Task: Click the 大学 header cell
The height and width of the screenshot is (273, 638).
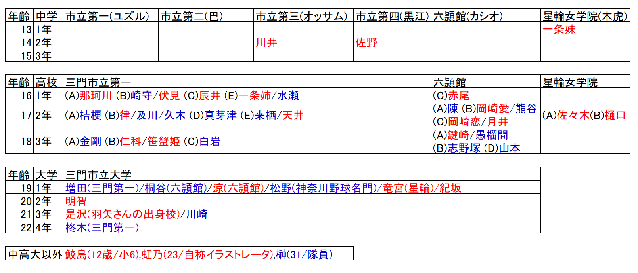Action: tap(48, 174)
